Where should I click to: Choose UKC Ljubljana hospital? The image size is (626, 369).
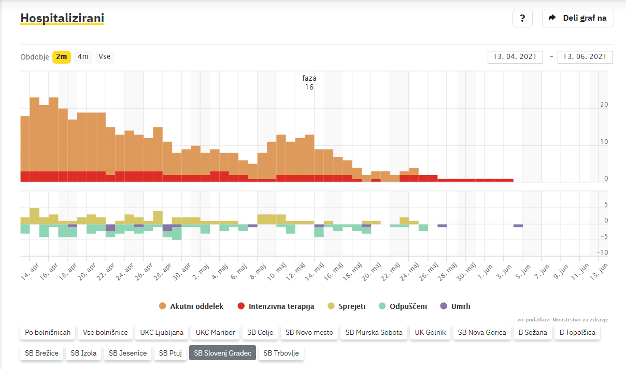162,332
